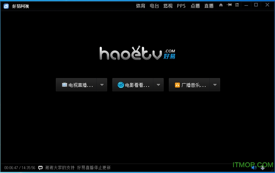Click the 好易网视 app logo icon
The height and width of the screenshot is (173, 275).
tap(6, 6)
